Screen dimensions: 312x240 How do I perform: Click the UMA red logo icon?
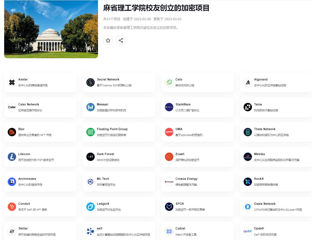[169, 132]
